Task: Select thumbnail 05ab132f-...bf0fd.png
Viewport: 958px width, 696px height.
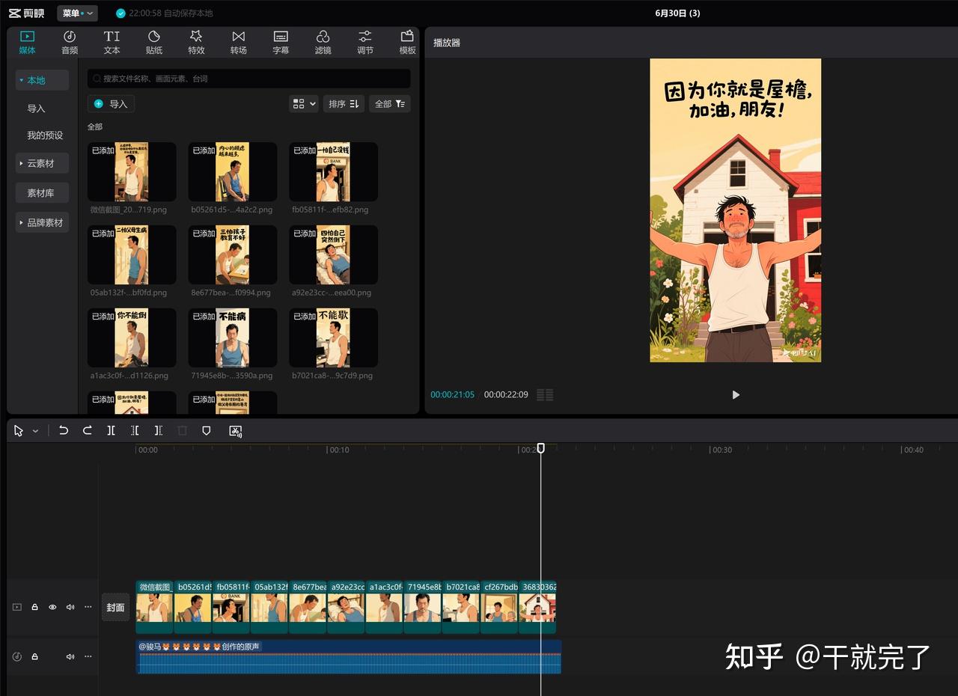Action: click(x=132, y=254)
